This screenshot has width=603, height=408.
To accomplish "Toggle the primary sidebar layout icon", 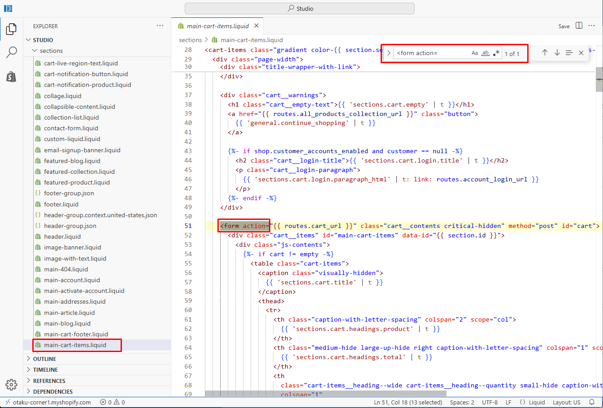I will coord(8,9).
